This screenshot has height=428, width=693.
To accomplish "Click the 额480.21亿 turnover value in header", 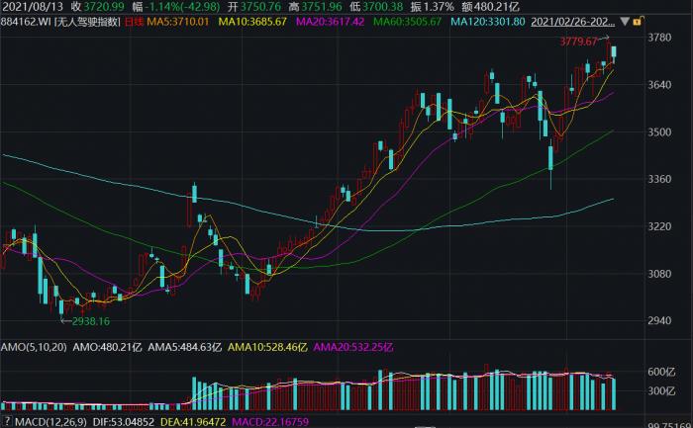I will point(490,7).
